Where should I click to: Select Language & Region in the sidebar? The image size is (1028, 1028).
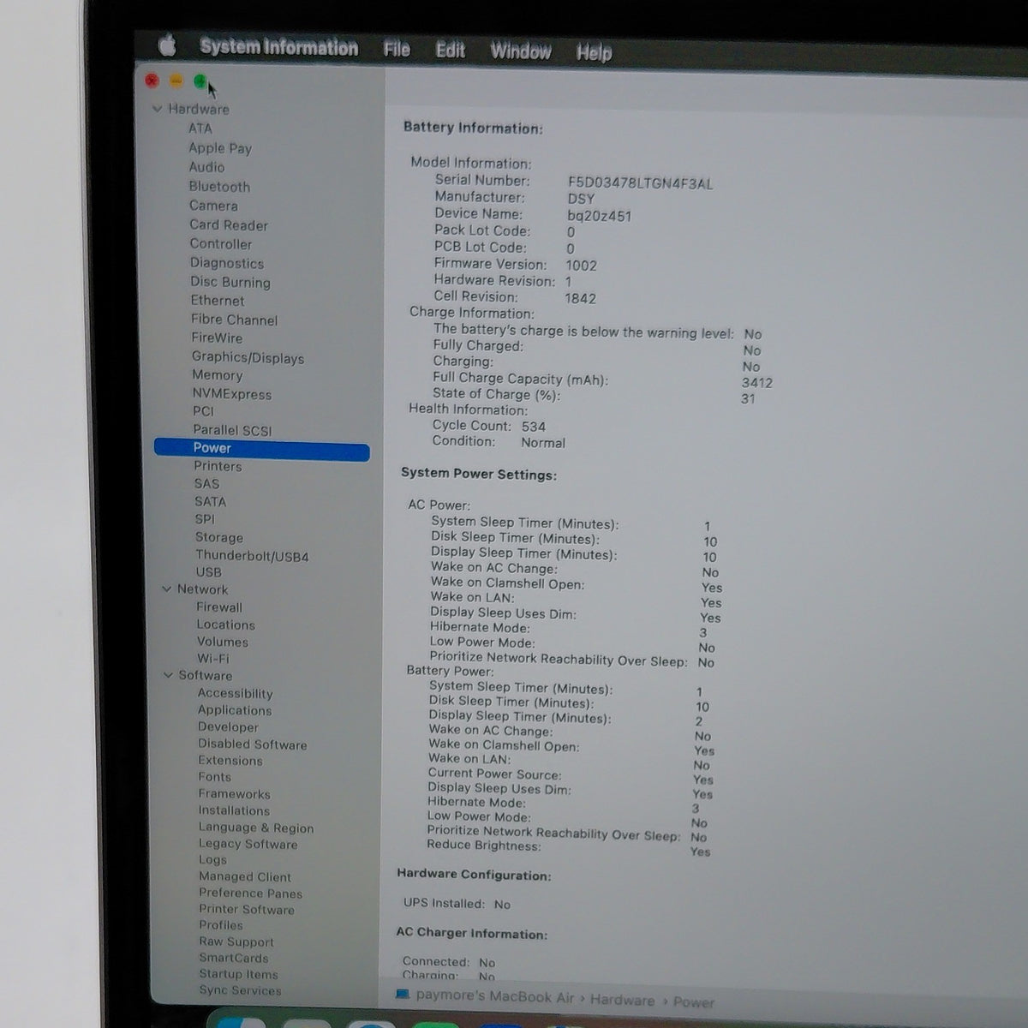256,828
